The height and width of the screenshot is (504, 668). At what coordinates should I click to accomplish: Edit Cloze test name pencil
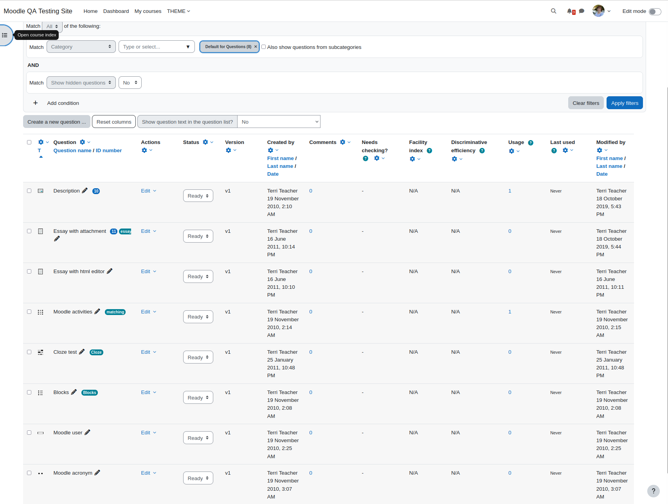[x=82, y=352]
